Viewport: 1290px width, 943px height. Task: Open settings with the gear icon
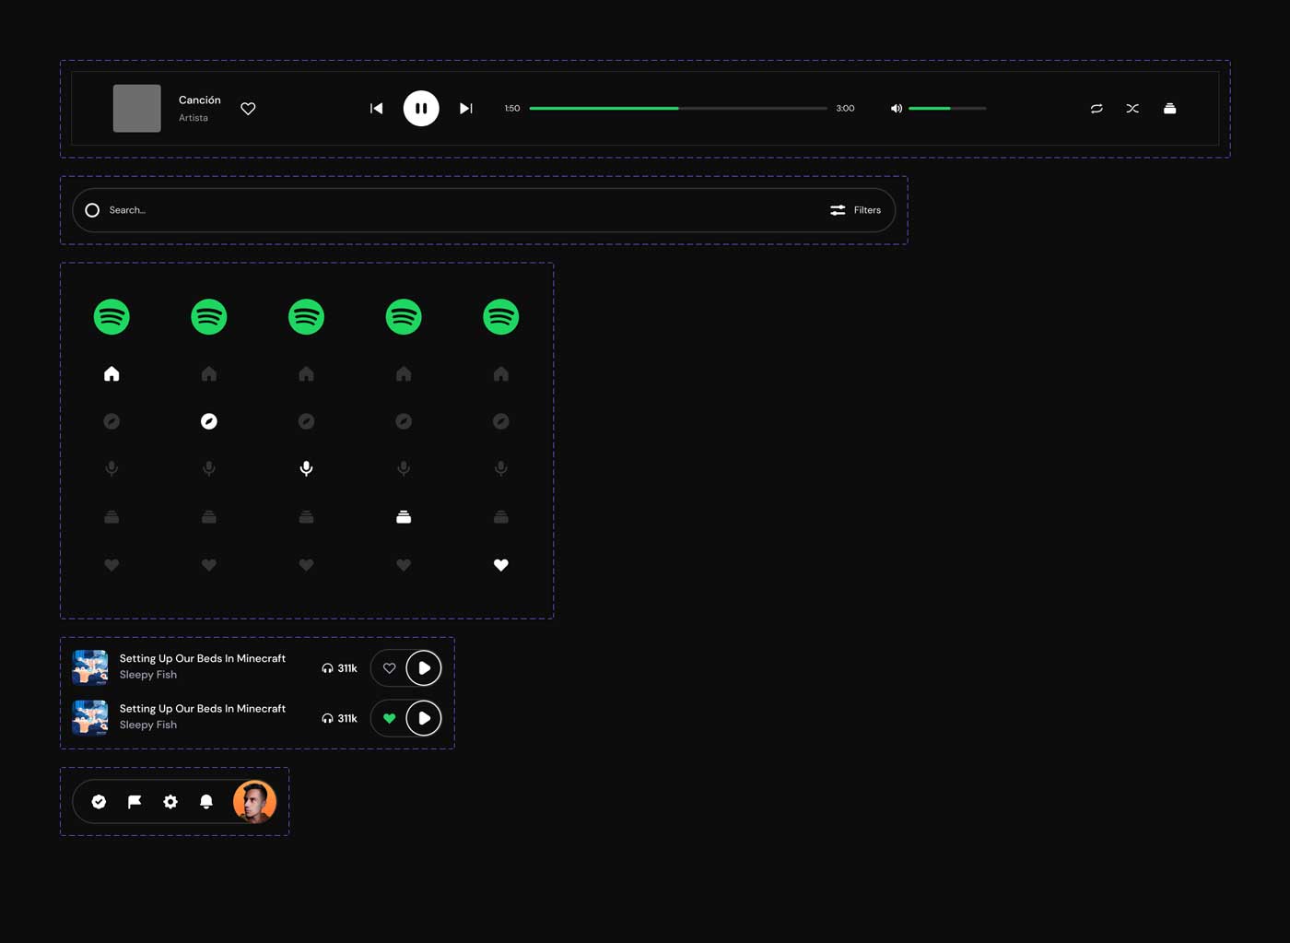click(x=170, y=802)
